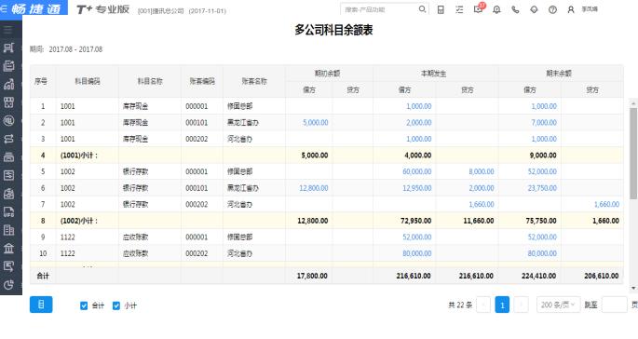Click the 科目名称 column header
The width and height of the screenshot is (638, 339).
pos(150,81)
